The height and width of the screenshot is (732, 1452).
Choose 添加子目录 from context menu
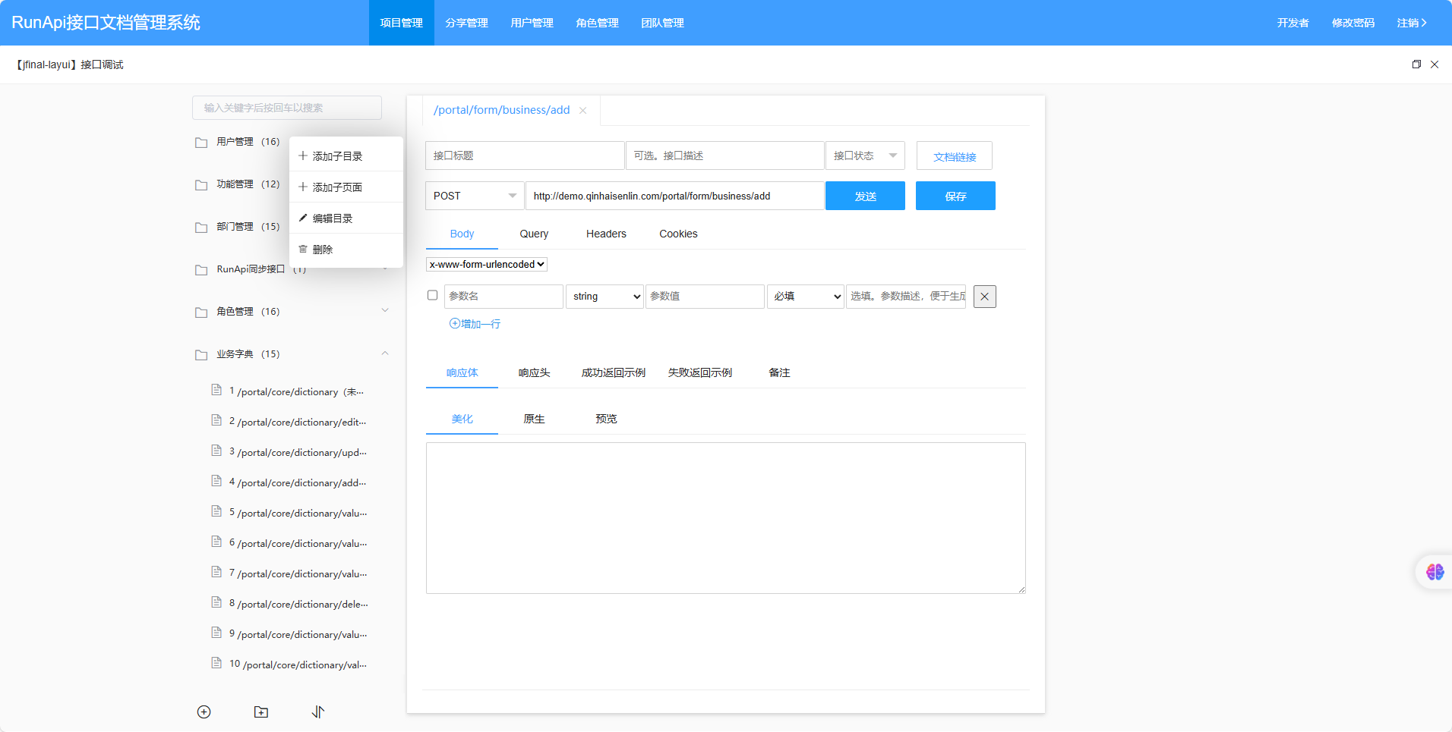point(346,156)
